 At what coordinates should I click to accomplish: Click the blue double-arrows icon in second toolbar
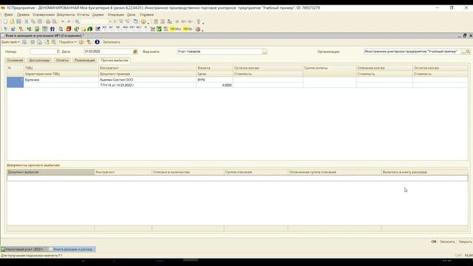coord(52,29)
